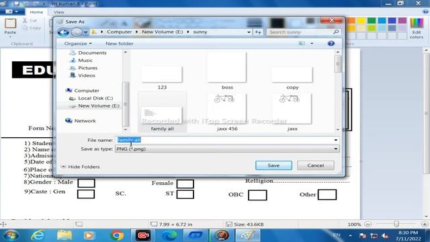Open File Explorer folder on taskbar
Screen dimensions: 430x242
click(64, 235)
